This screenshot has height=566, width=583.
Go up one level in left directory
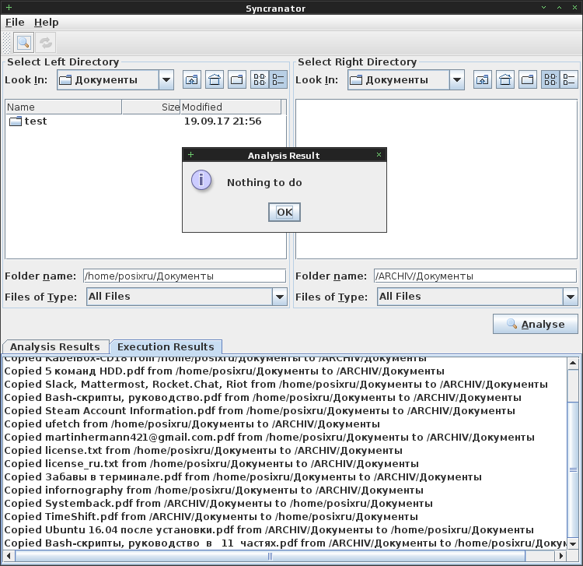(x=192, y=79)
